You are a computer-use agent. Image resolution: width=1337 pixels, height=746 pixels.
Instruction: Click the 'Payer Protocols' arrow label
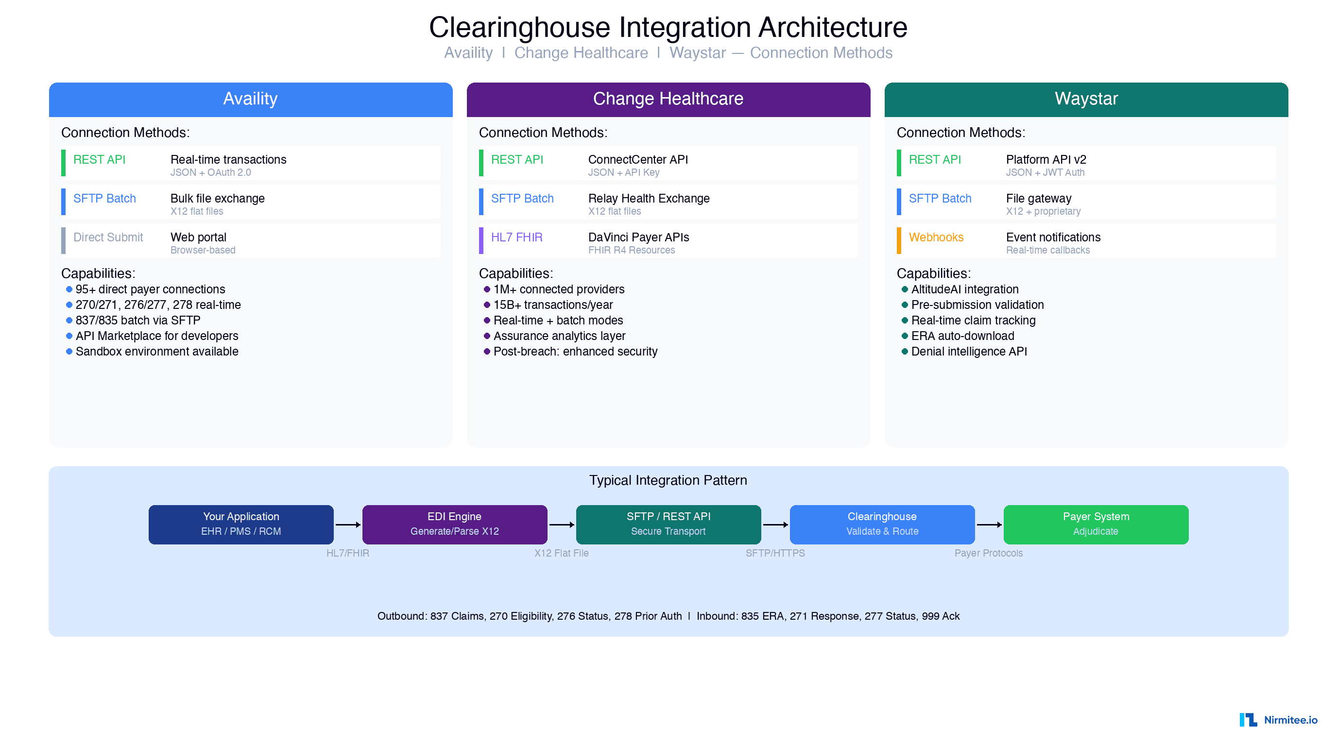989,554
